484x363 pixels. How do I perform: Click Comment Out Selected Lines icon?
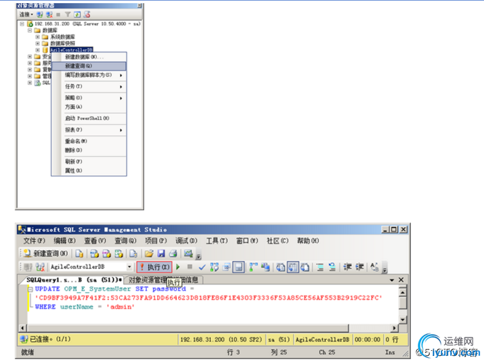click(320, 267)
